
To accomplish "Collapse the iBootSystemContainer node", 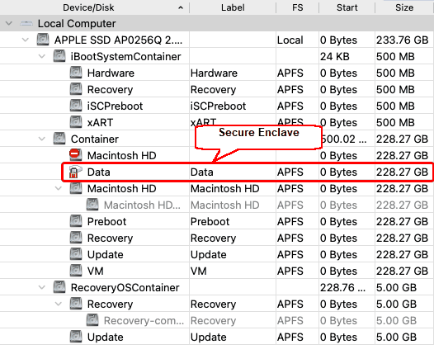I will tap(42, 56).
